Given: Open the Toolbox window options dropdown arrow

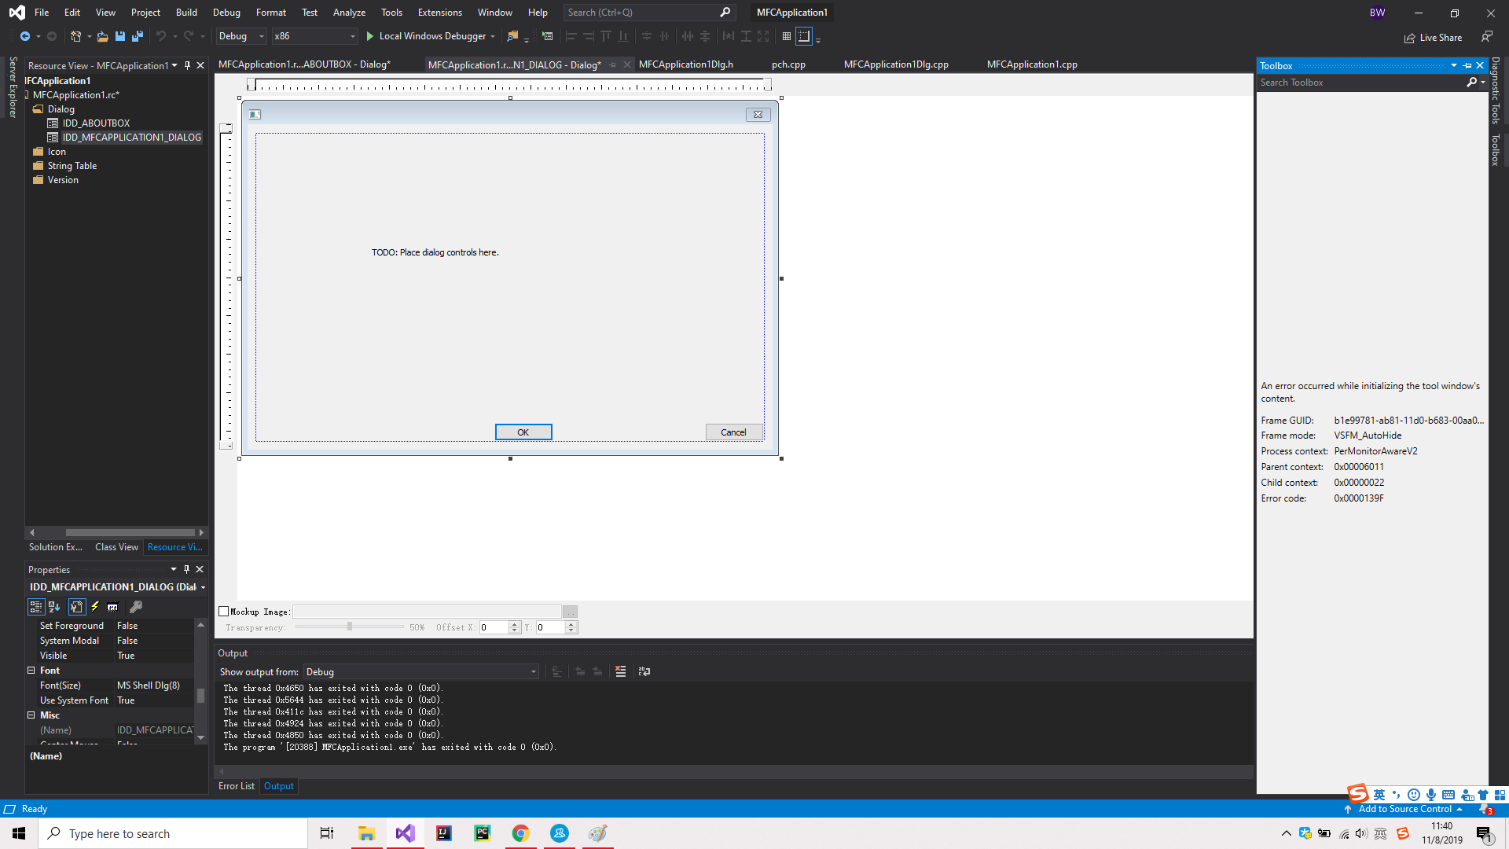Looking at the screenshot, I should point(1454,66).
